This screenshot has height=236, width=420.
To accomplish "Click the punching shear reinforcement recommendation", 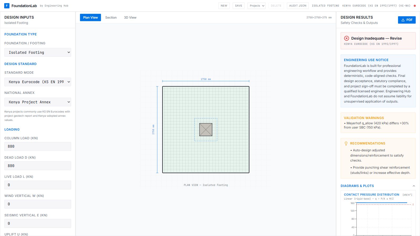I will [380, 170].
